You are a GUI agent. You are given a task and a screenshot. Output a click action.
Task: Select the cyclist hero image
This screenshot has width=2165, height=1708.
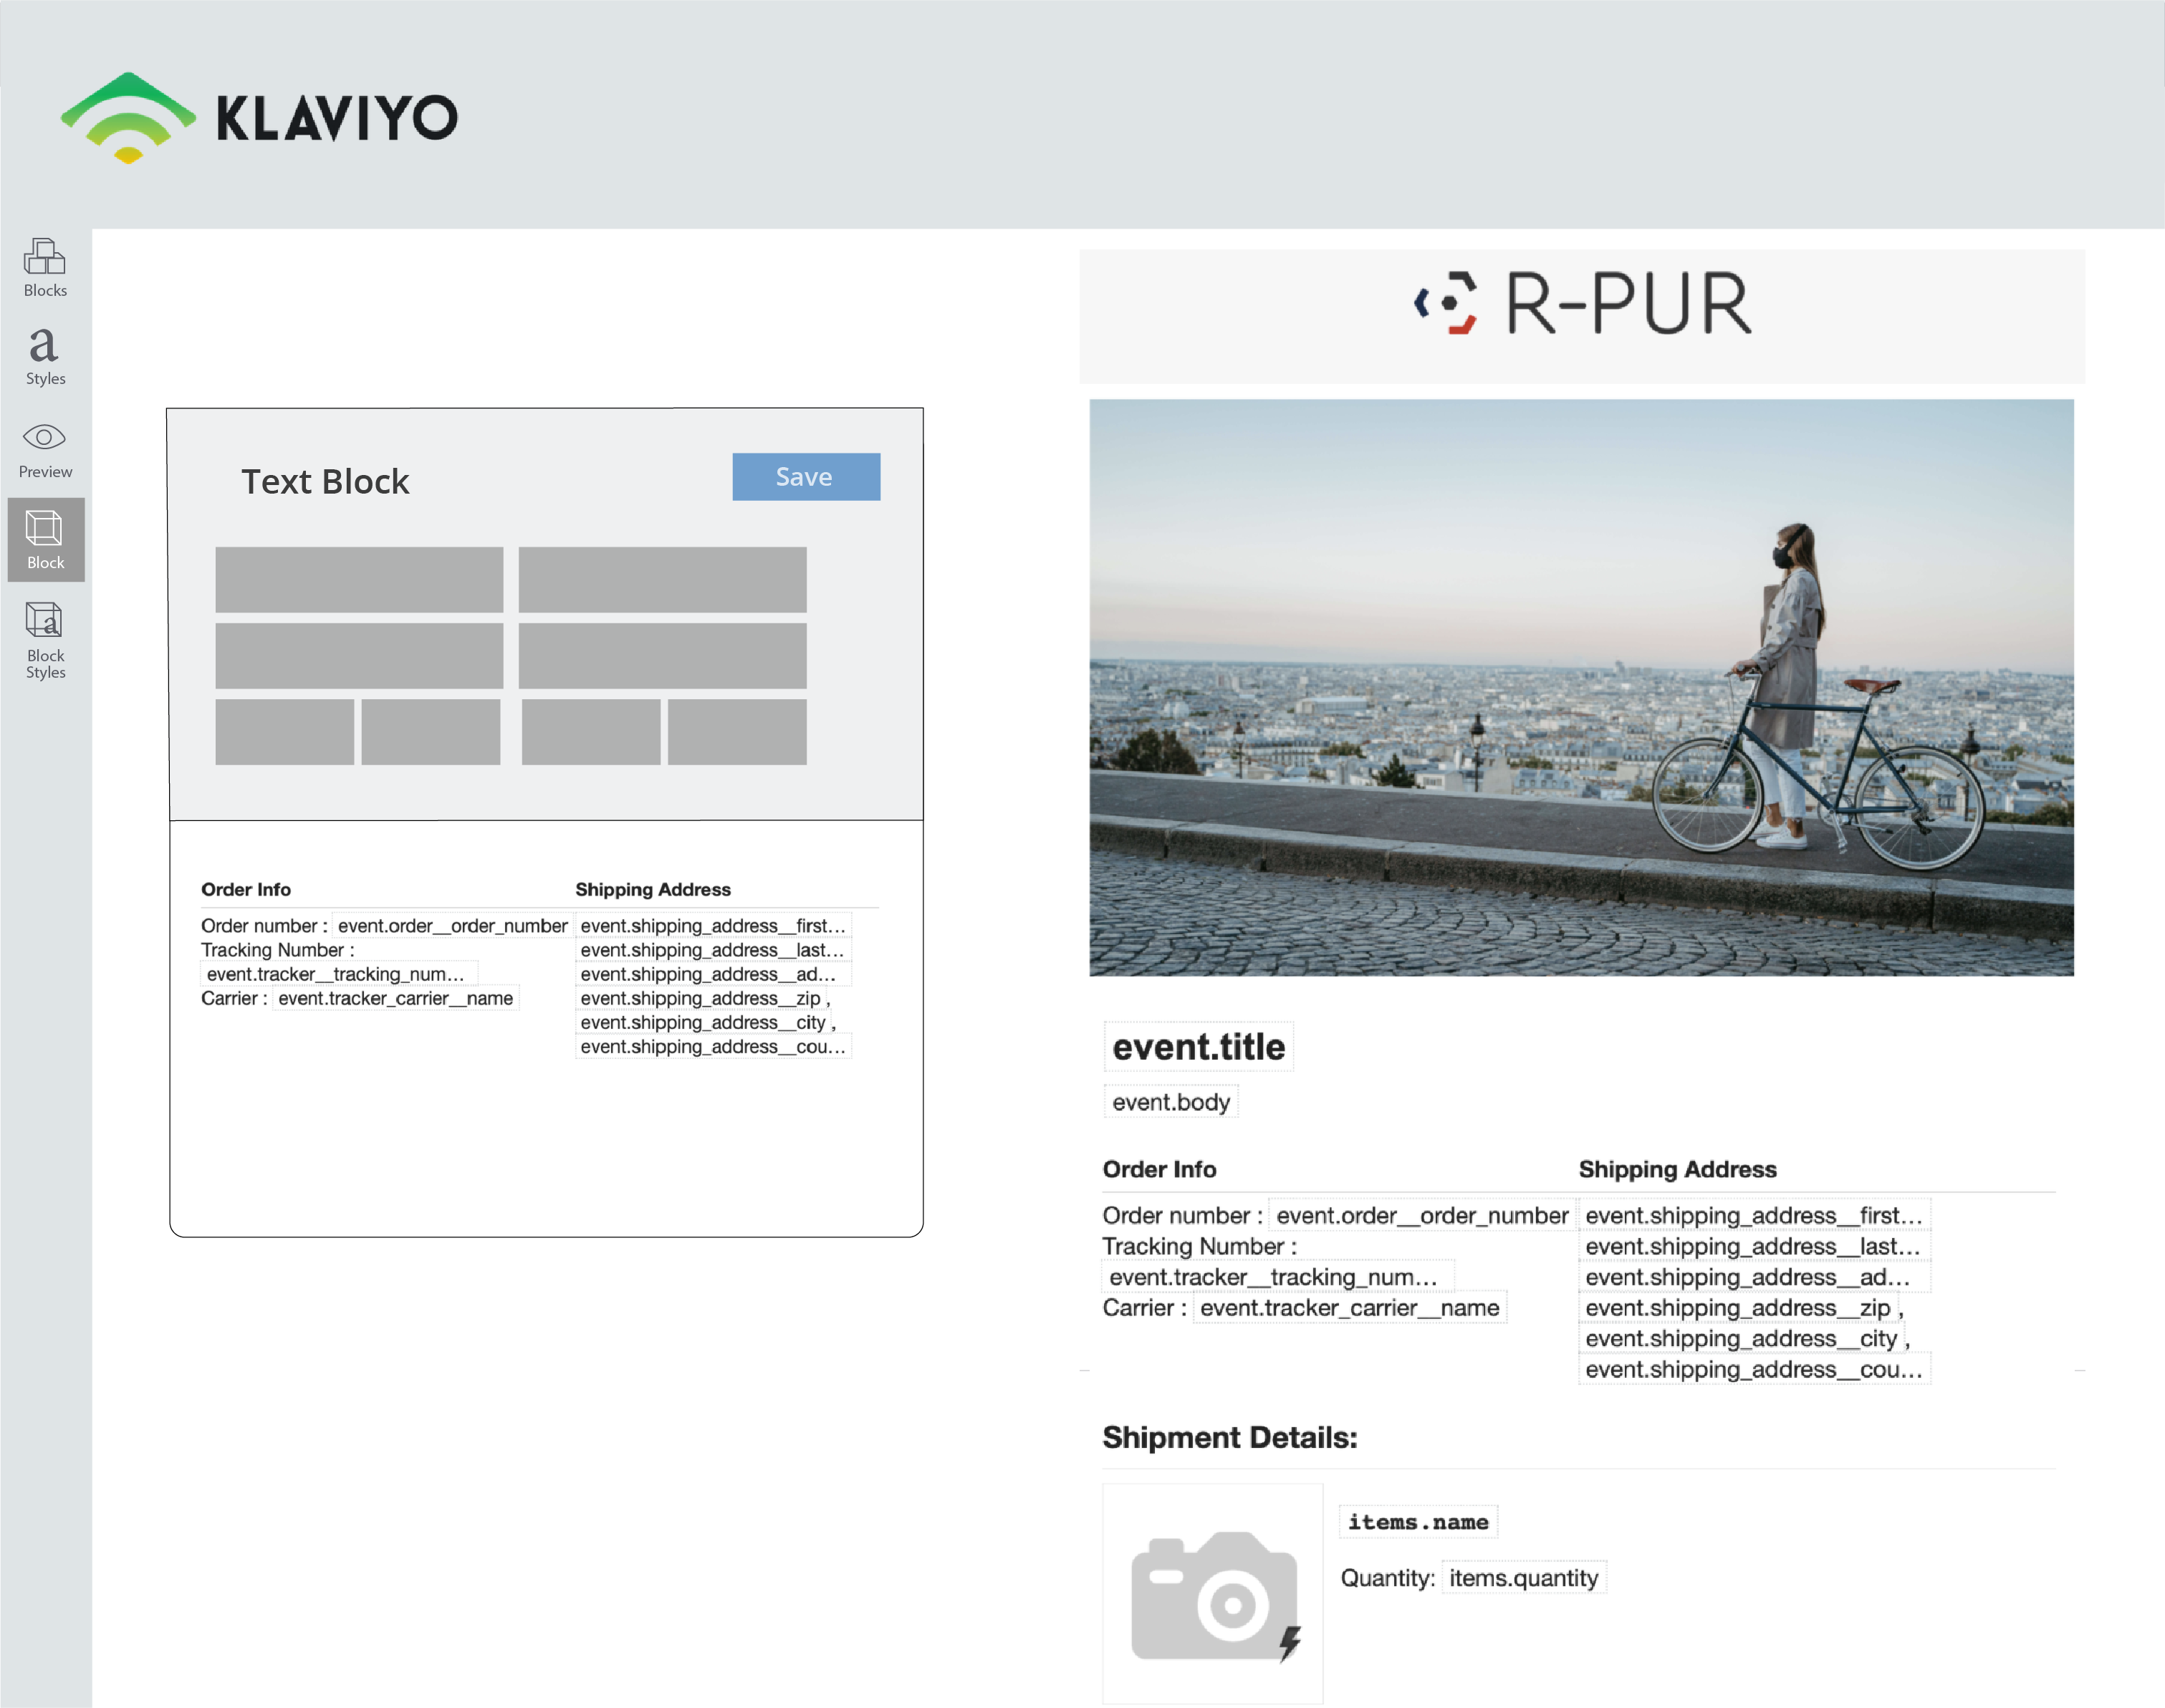click(x=1581, y=688)
